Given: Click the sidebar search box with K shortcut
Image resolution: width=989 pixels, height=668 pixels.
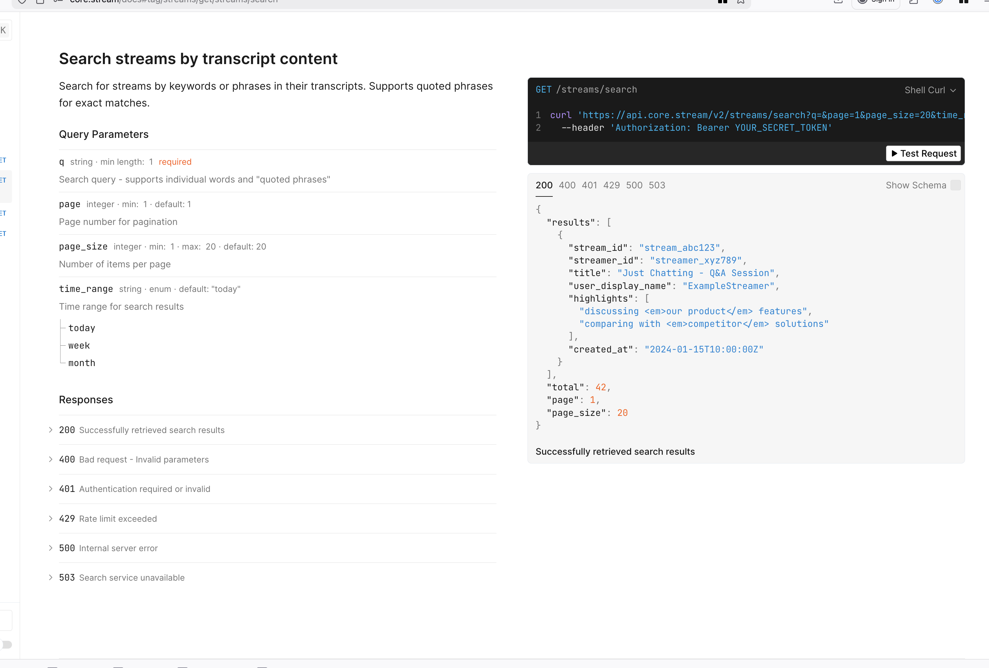Looking at the screenshot, I should click(5, 30).
